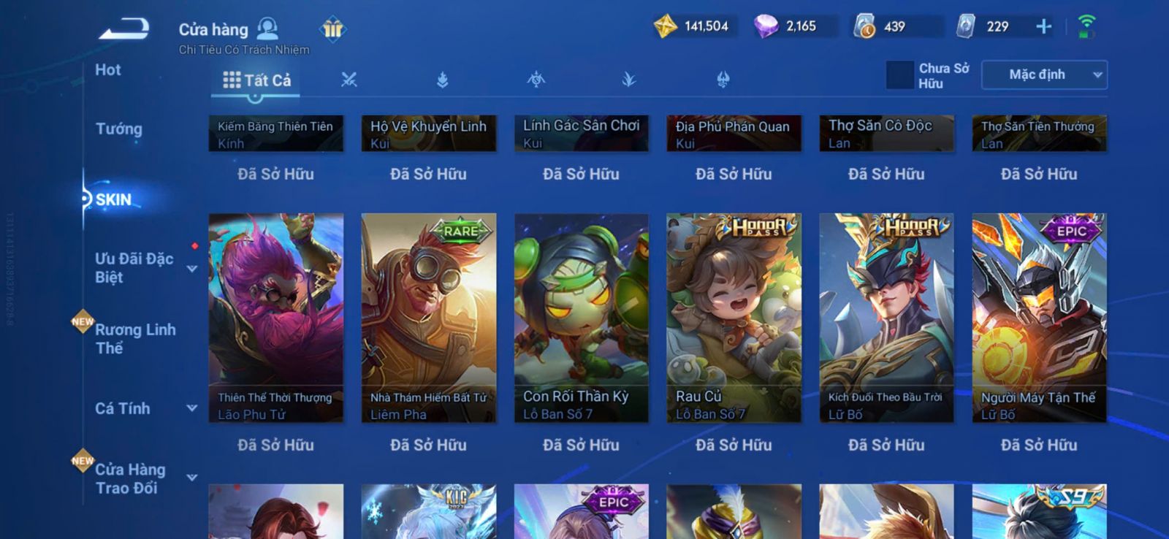Select the Người Máy Tận Thế skin
This screenshot has width=1169, height=539.
click(x=1039, y=318)
